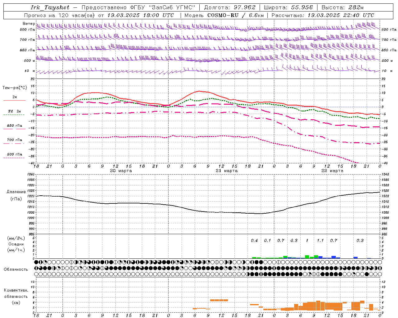Click the forecast start time 19.03.2025 18:00 UTC
This screenshot has width=398, height=318.
tap(141, 15)
